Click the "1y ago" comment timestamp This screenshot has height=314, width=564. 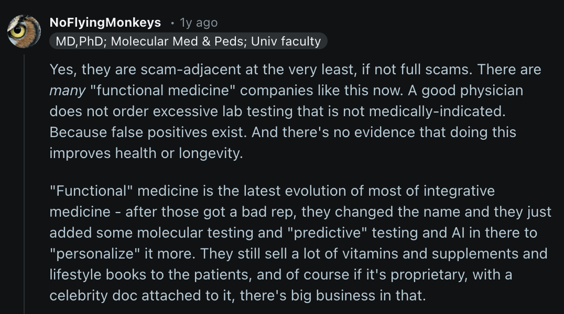coord(199,23)
